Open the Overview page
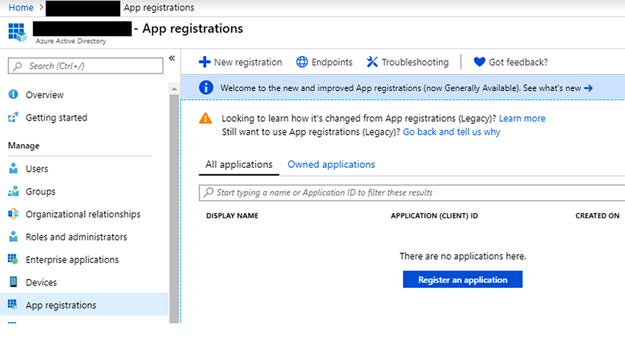Screen dimensions: 625x356 [44, 95]
